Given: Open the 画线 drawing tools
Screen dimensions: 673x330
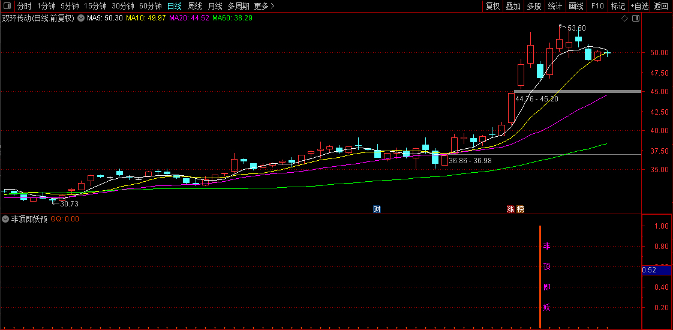Looking at the screenshot, I should point(576,6).
